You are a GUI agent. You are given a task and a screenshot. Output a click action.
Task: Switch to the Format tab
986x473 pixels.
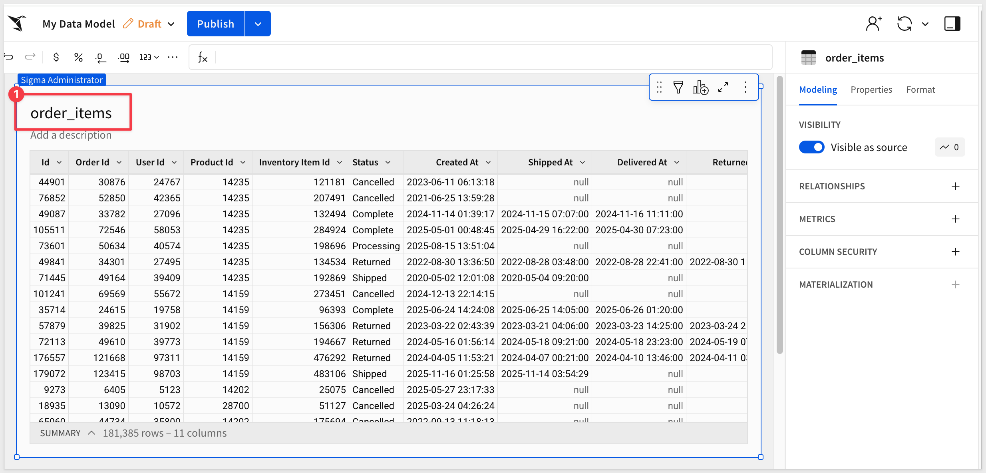pyautogui.click(x=920, y=89)
